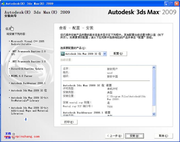180x142 pixels.
Task: Start installation with 安装(N) button
Action: click(134, 136)
